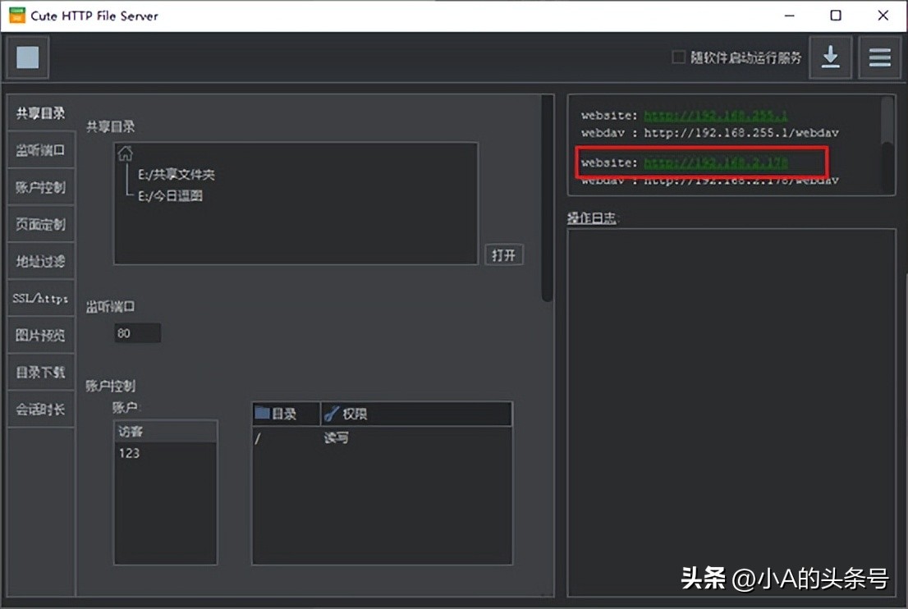Viewport: 908px width, 609px height.
Task: Click the download icon in the toolbar
Action: (x=830, y=57)
